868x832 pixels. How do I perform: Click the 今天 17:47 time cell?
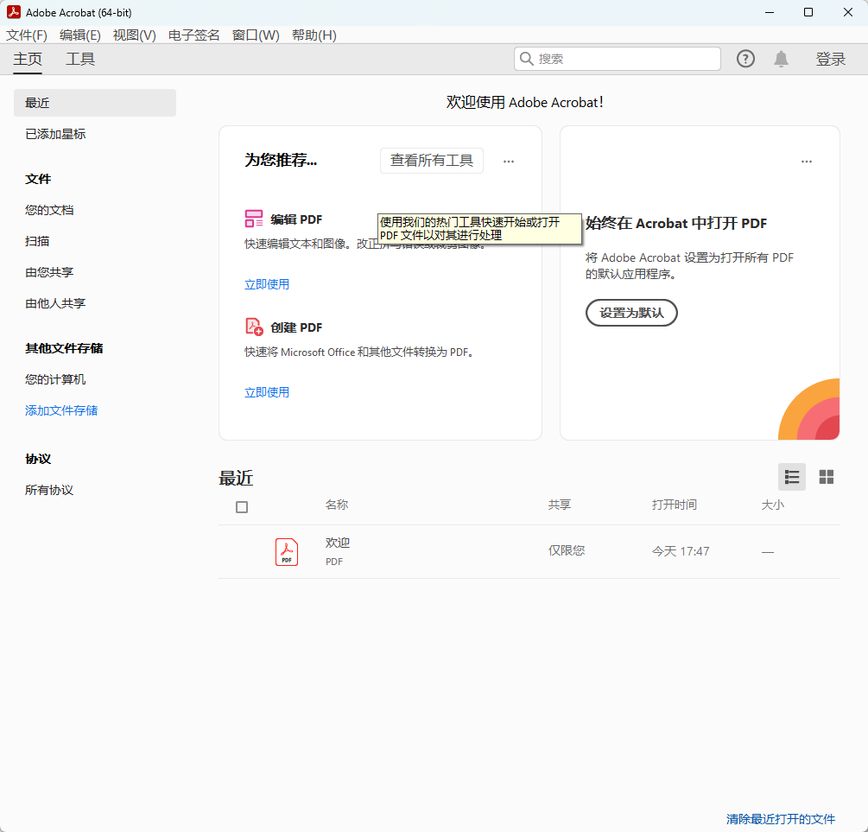click(x=681, y=551)
